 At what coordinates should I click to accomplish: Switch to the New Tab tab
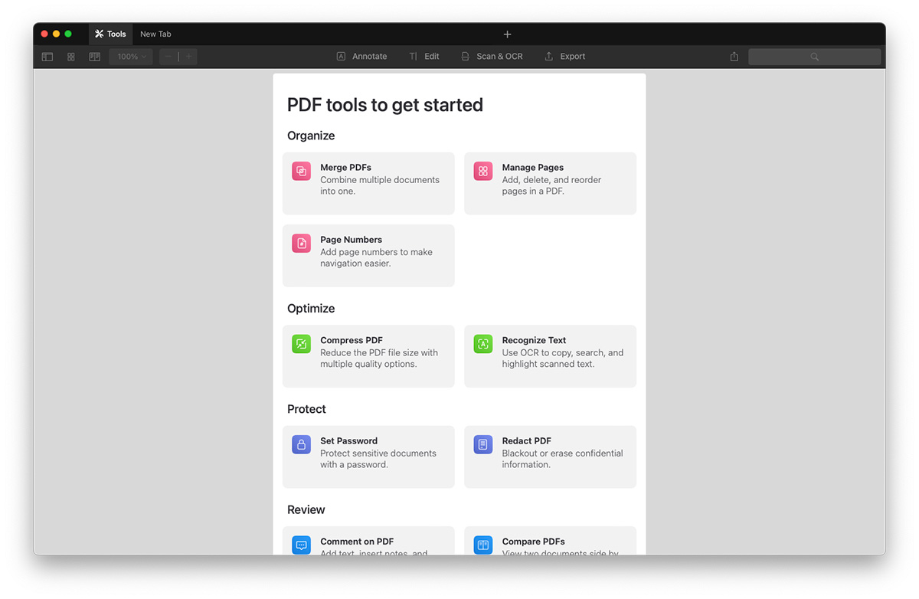[x=155, y=34]
